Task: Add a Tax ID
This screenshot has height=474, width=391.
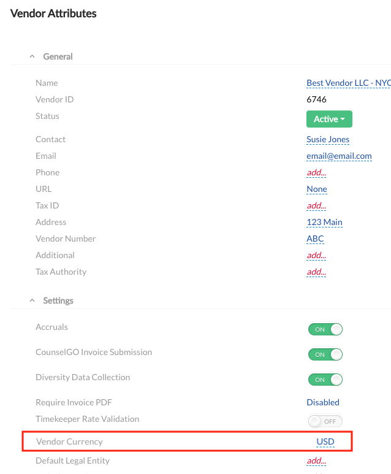Action: tap(316, 205)
